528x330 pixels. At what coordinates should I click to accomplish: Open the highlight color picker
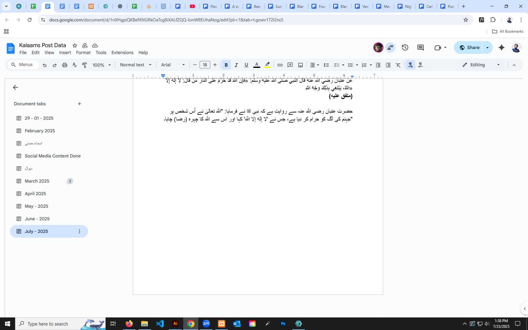coord(267,65)
